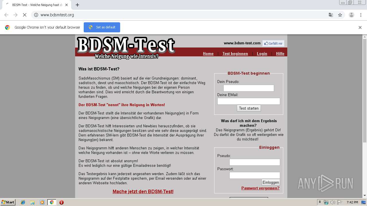
Task: Open the Action Center flag icon
Action: pyautogui.click(x=340, y=202)
